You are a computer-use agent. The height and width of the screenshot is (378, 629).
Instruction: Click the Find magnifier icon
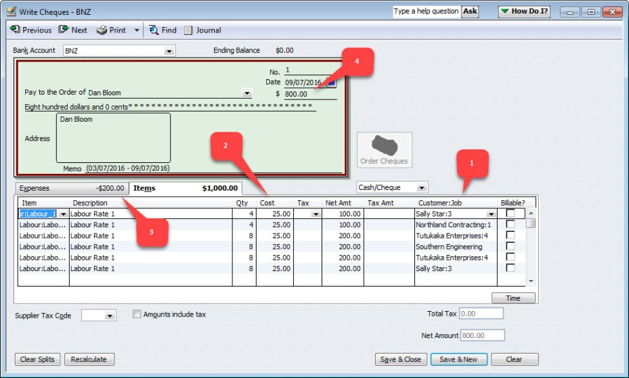pyautogui.click(x=154, y=30)
